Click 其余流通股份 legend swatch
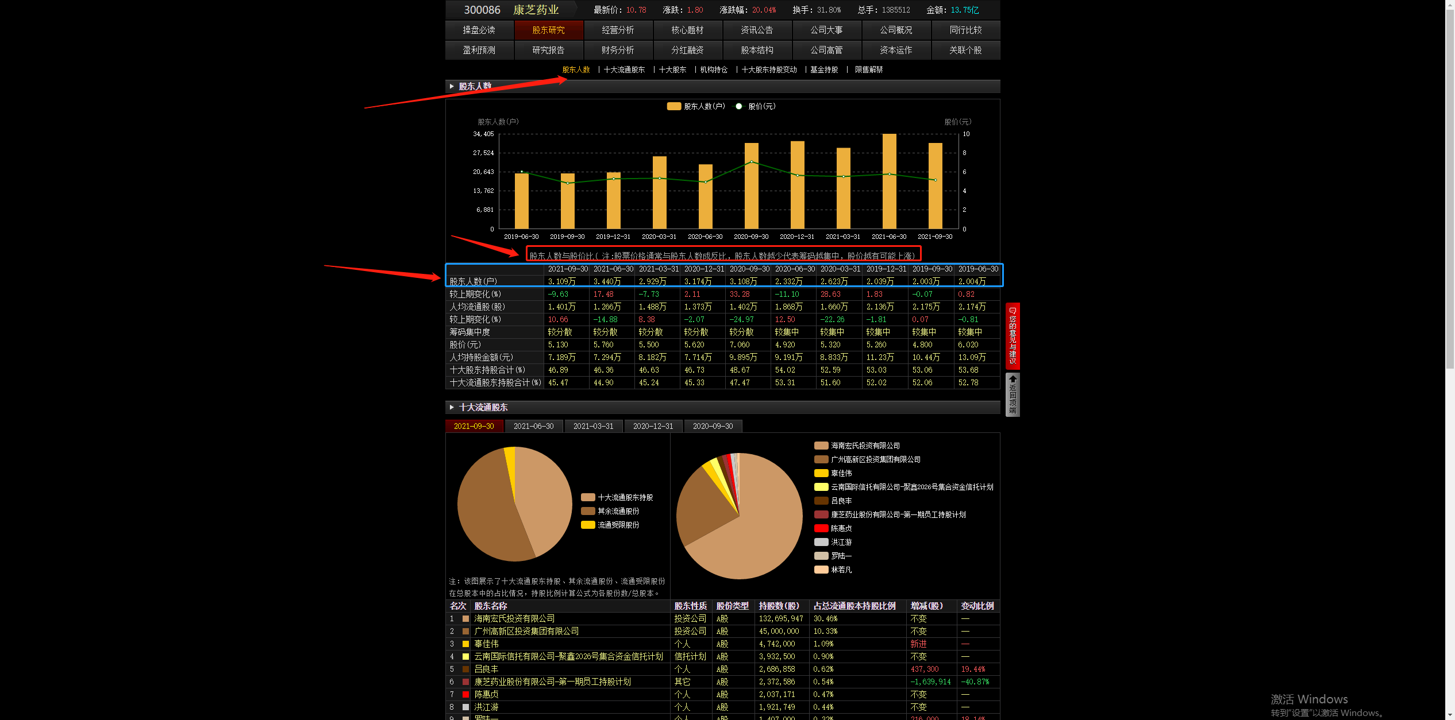This screenshot has height=720, width=1455. tap(588, 511)
